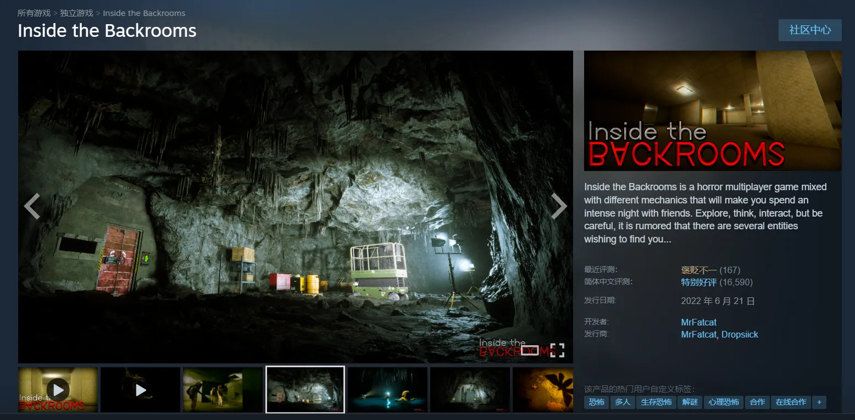Open the MrFatcat developer page
Screen dimensions: 855x420
pyautogui.click(x=698, y=322)
